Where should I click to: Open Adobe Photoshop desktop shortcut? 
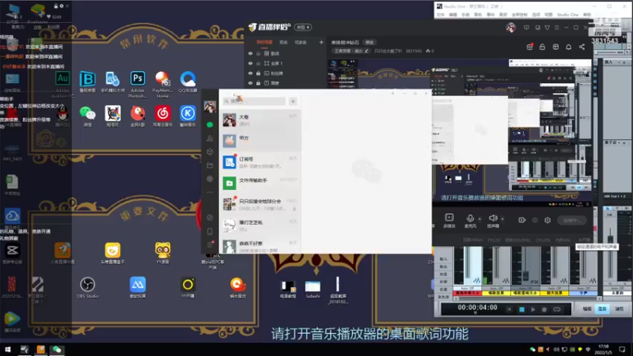pyautogui.click(x=137, y=85)
